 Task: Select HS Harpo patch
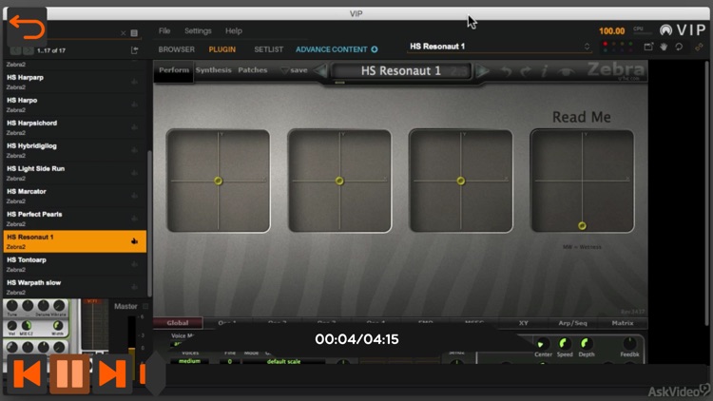(x=74, y=105)
